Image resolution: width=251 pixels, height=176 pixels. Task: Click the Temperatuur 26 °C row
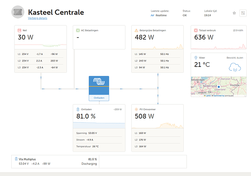point(99,147)
